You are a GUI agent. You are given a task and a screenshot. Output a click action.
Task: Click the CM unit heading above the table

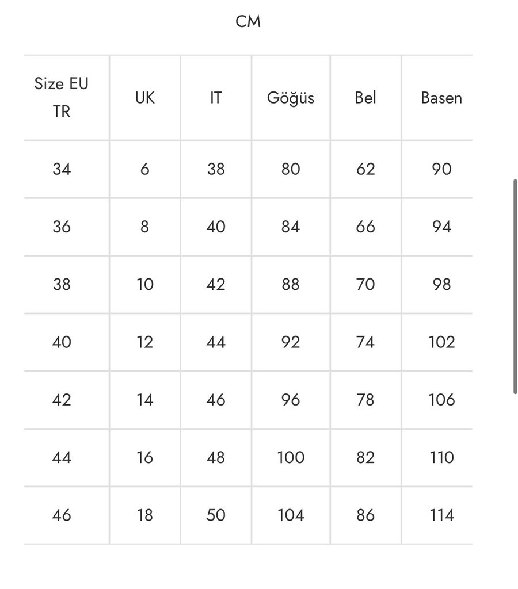click(248, 21)
